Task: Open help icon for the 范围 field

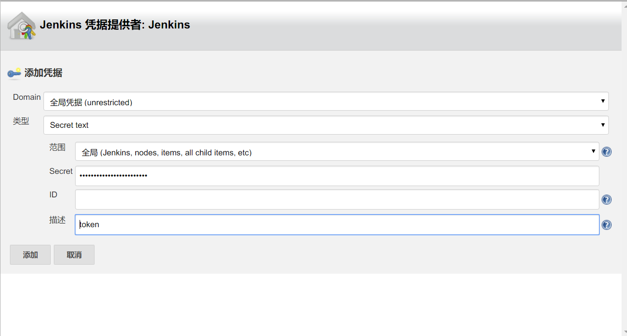Action: [607, 152]
